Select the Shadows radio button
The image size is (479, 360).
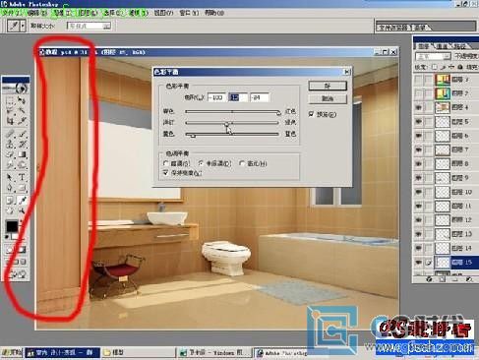point(166,163)
